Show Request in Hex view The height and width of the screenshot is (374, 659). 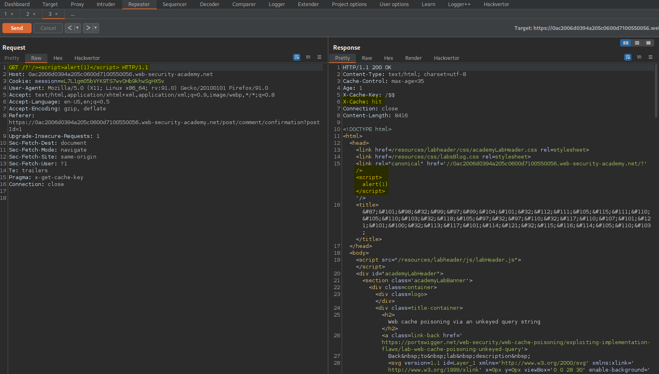coord(58,58)
